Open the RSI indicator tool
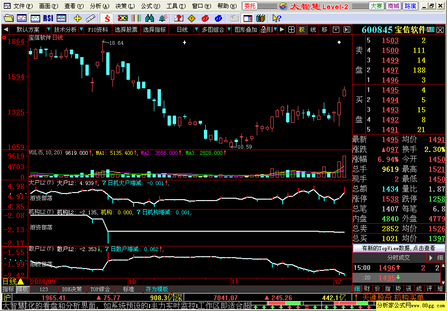The image size is (447, 311). pyautogui.click(x=48, y=18)
